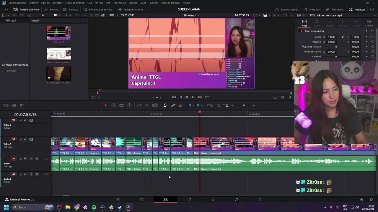The image size is (378, 212).
Task: Open the marker color dropdown arrow
Action: pyautogui.click(x=202, y=105)
